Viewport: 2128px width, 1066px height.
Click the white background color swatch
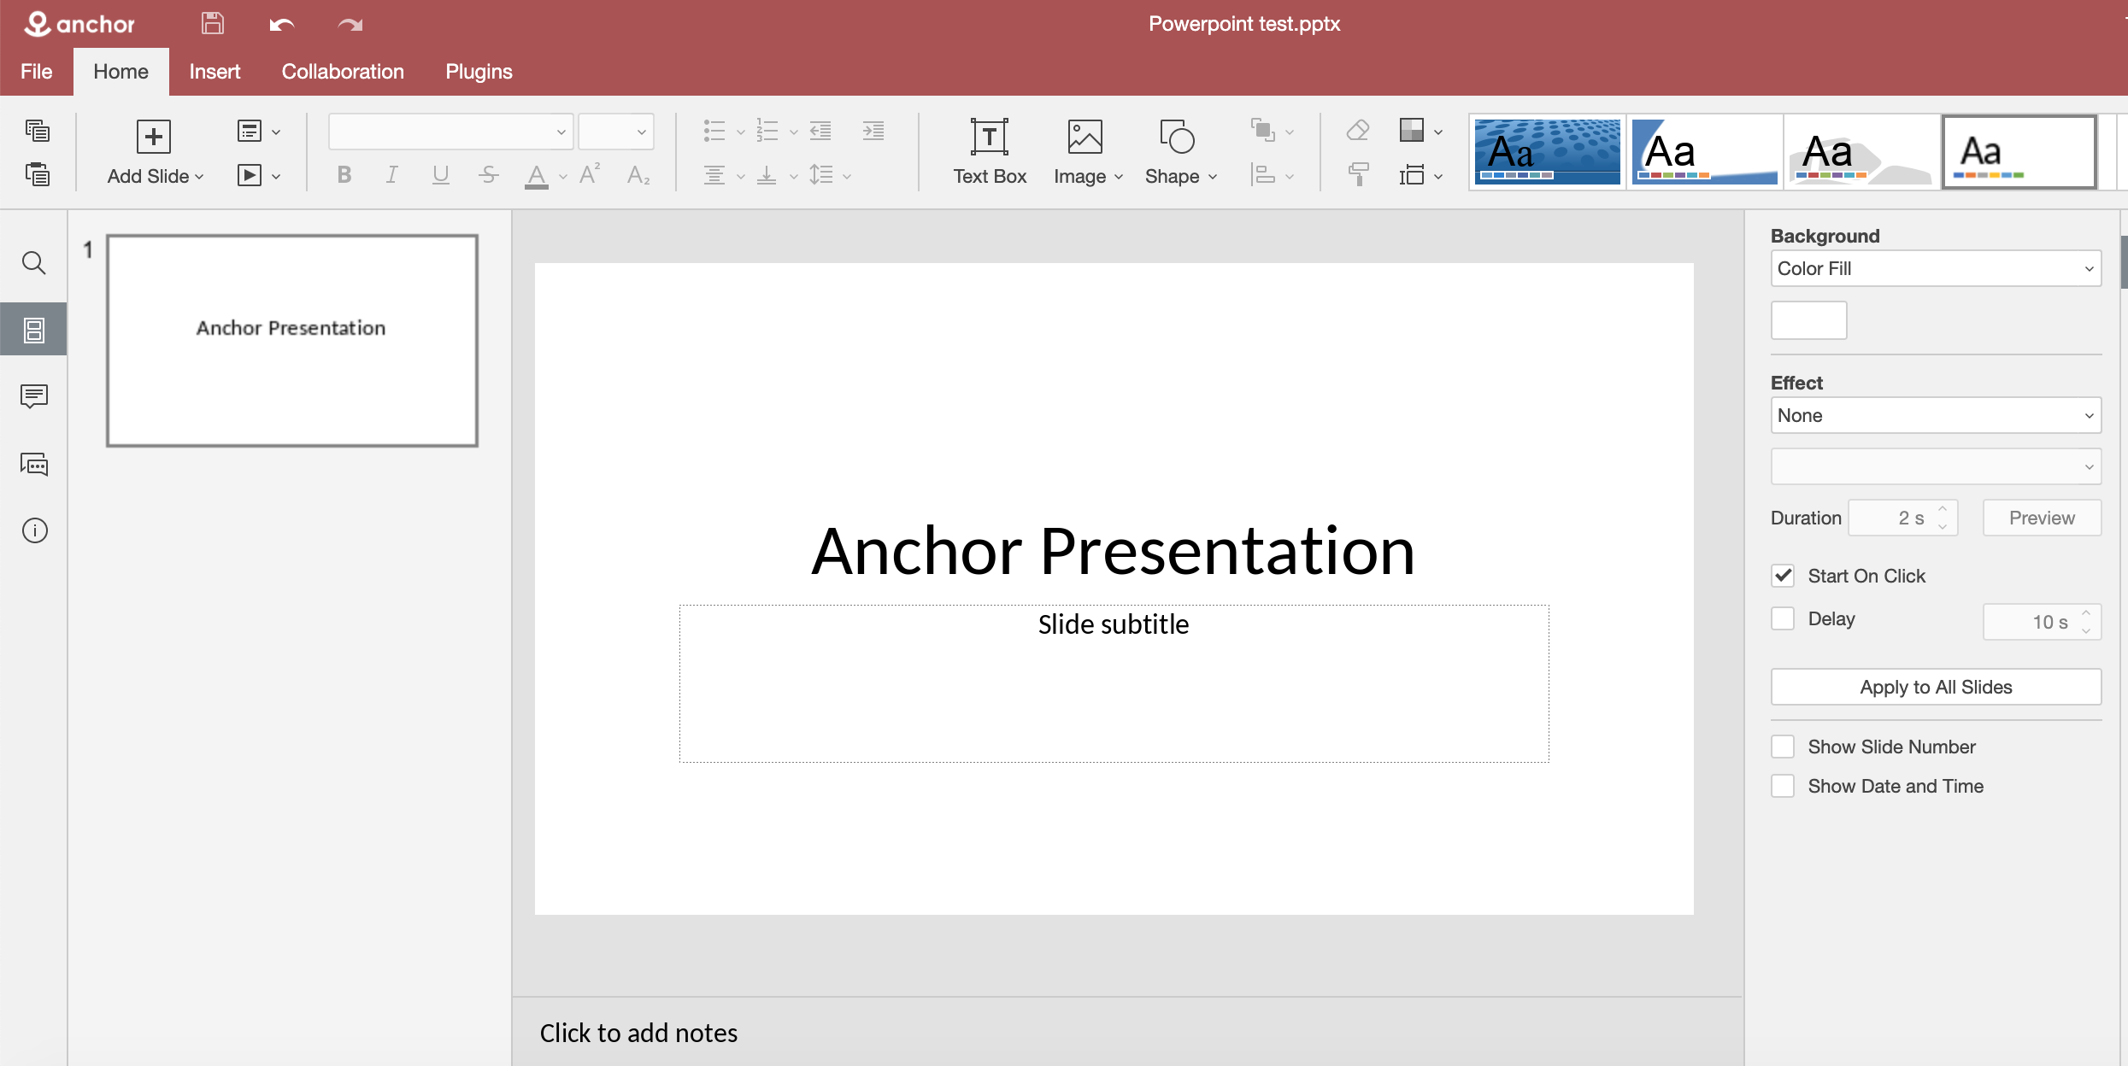pyautogui.click(x=1808, y=320)
